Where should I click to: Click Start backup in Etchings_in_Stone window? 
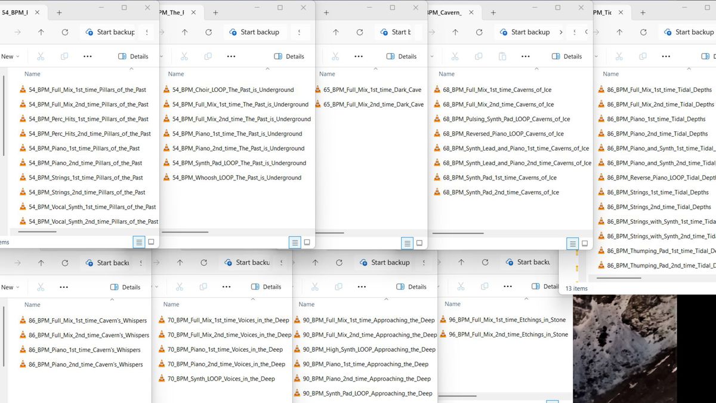click(526, 262)
